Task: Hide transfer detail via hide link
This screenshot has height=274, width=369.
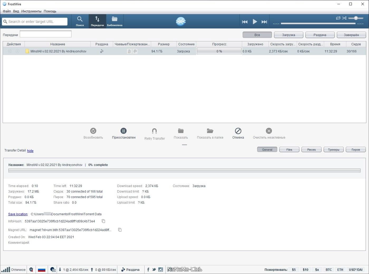Action: 30,151
